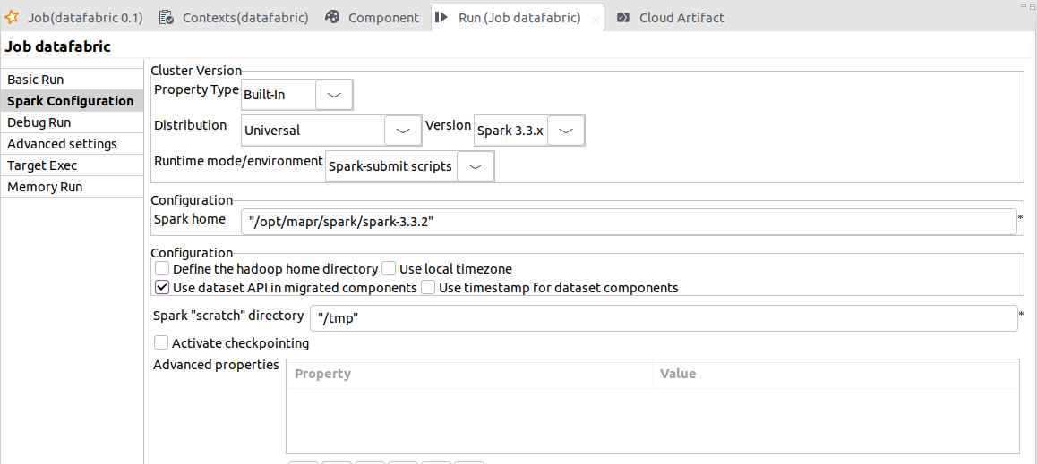This screenshot has height=464, width=1037.
Task: Open the Property Type dropdown
Action: pos(334,94)
